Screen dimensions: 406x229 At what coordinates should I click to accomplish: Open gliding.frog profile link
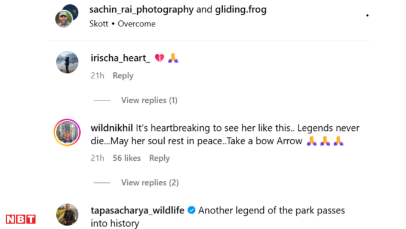tap(241, 10)
